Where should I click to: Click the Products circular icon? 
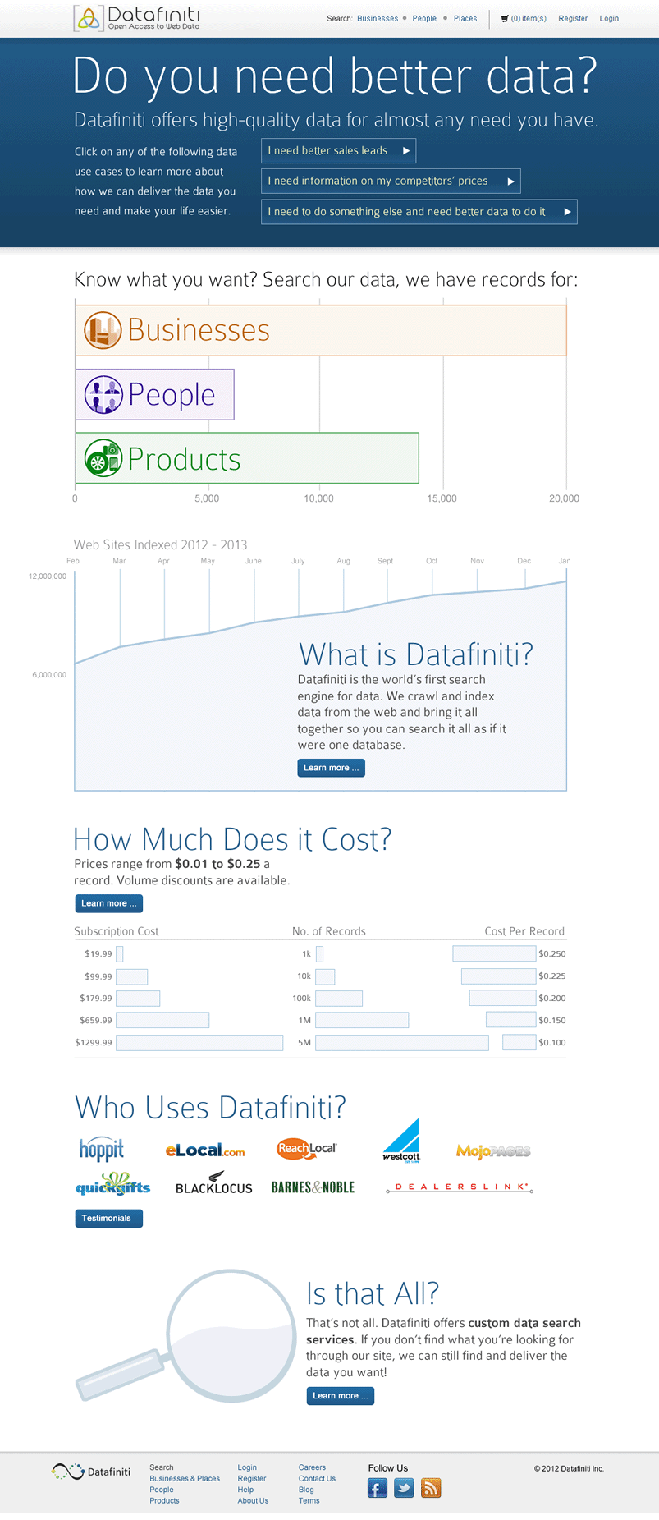point(103,459)
